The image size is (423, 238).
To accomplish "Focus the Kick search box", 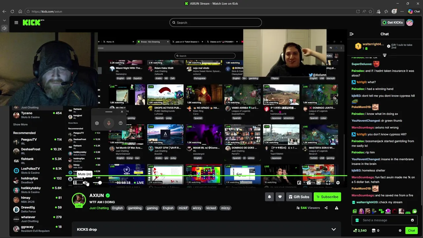I will click(x=215, y=22).
